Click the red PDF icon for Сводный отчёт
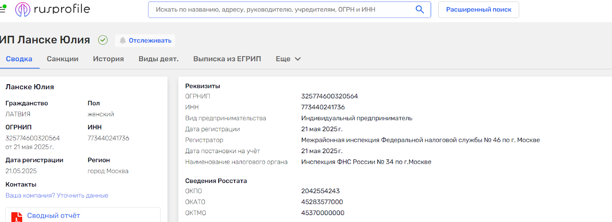 [17, 217]
